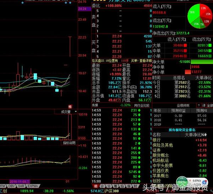
Task: Click the 指标说明 button
Action: click(69, 143)
